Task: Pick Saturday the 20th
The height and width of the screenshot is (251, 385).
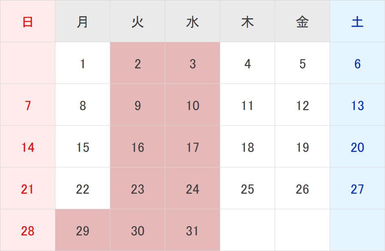Action: (x=357, y=148)
